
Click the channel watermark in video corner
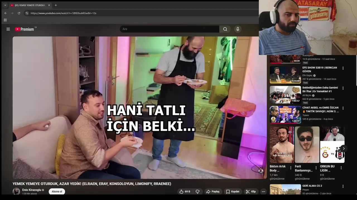[260, 171]
